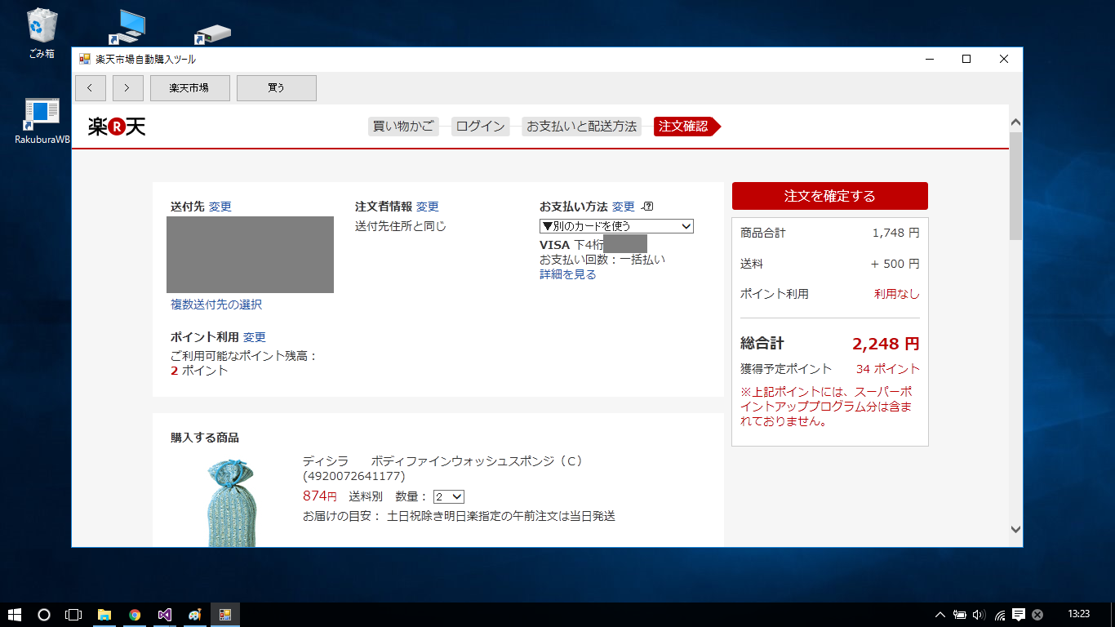Click 変更 next to ポイント利用
The height and width of the screenshot is (627, 1115).
point(255,337)
